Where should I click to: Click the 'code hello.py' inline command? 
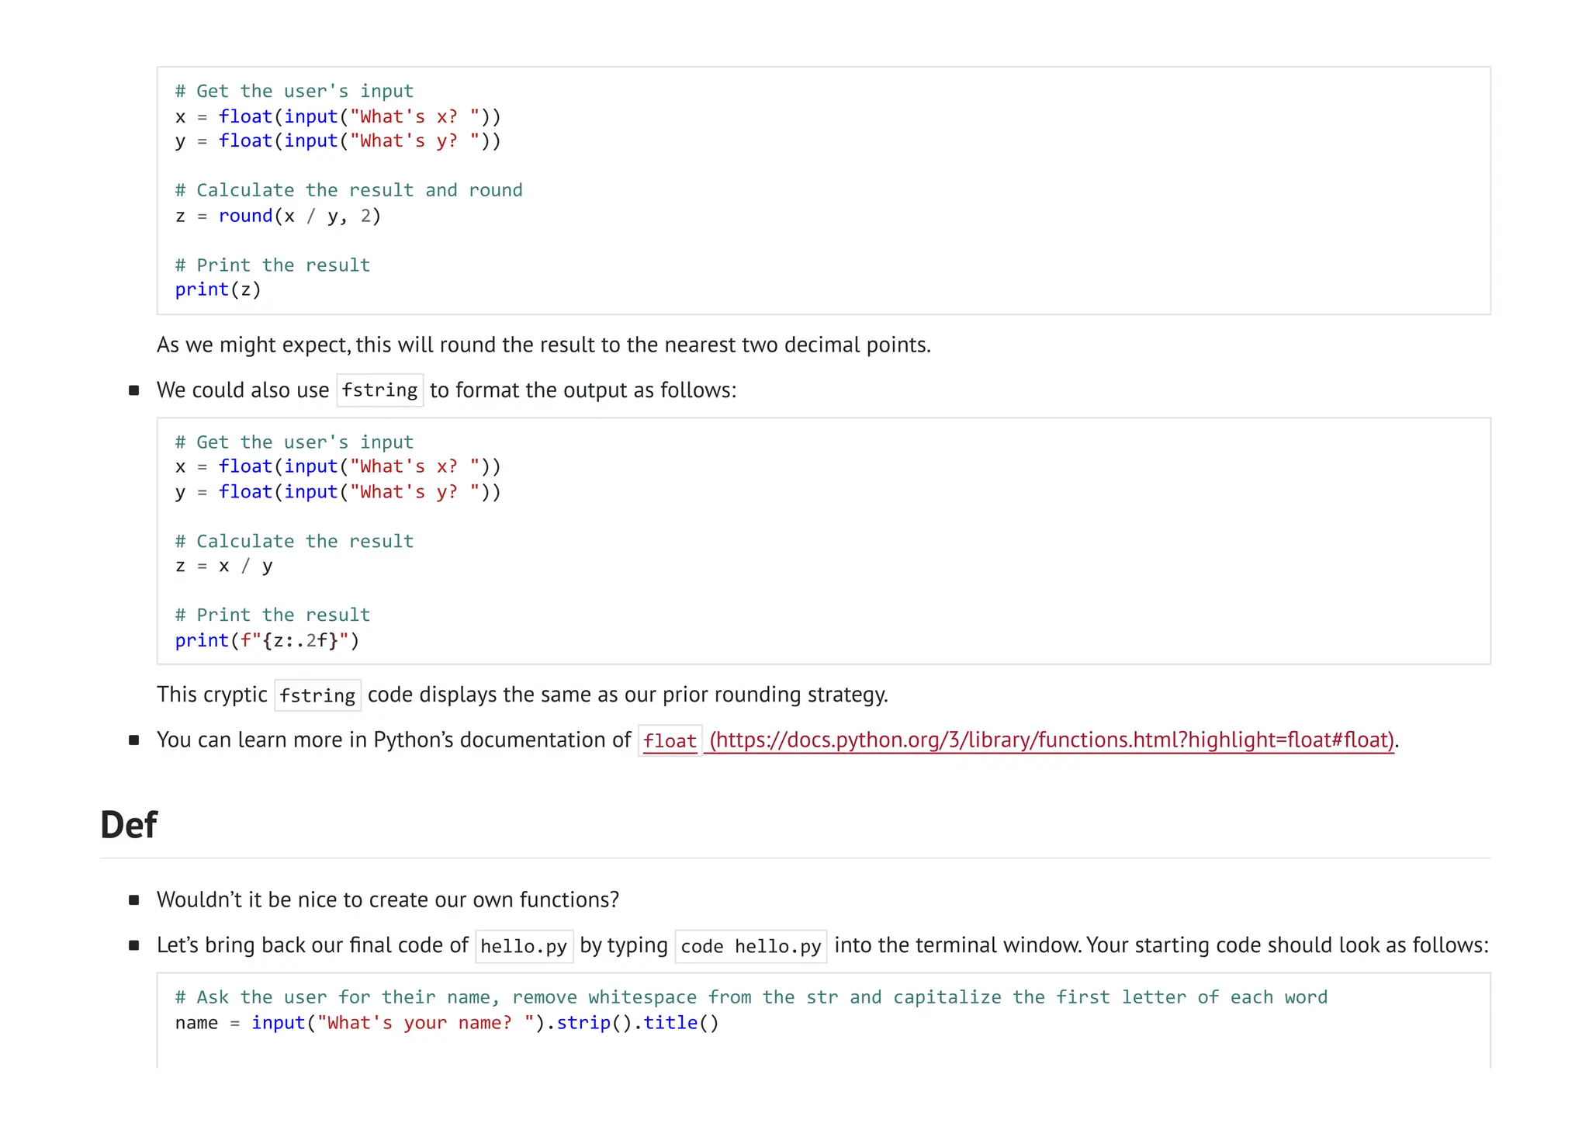[x=751, y=946]
